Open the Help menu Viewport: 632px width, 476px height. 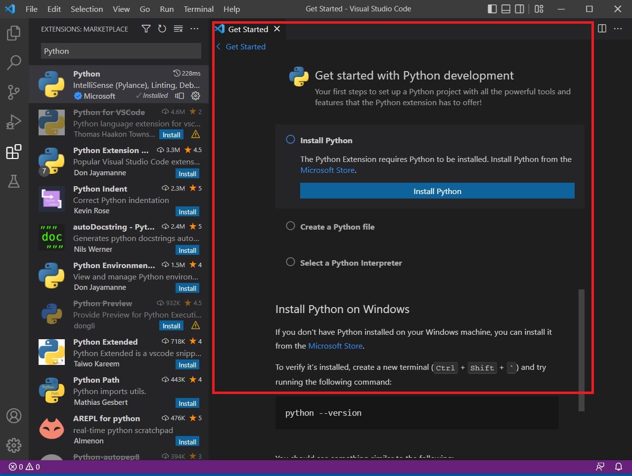[231, 9]
